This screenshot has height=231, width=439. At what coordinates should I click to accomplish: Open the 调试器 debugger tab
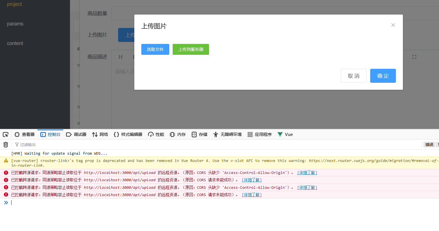pos(76,135)
